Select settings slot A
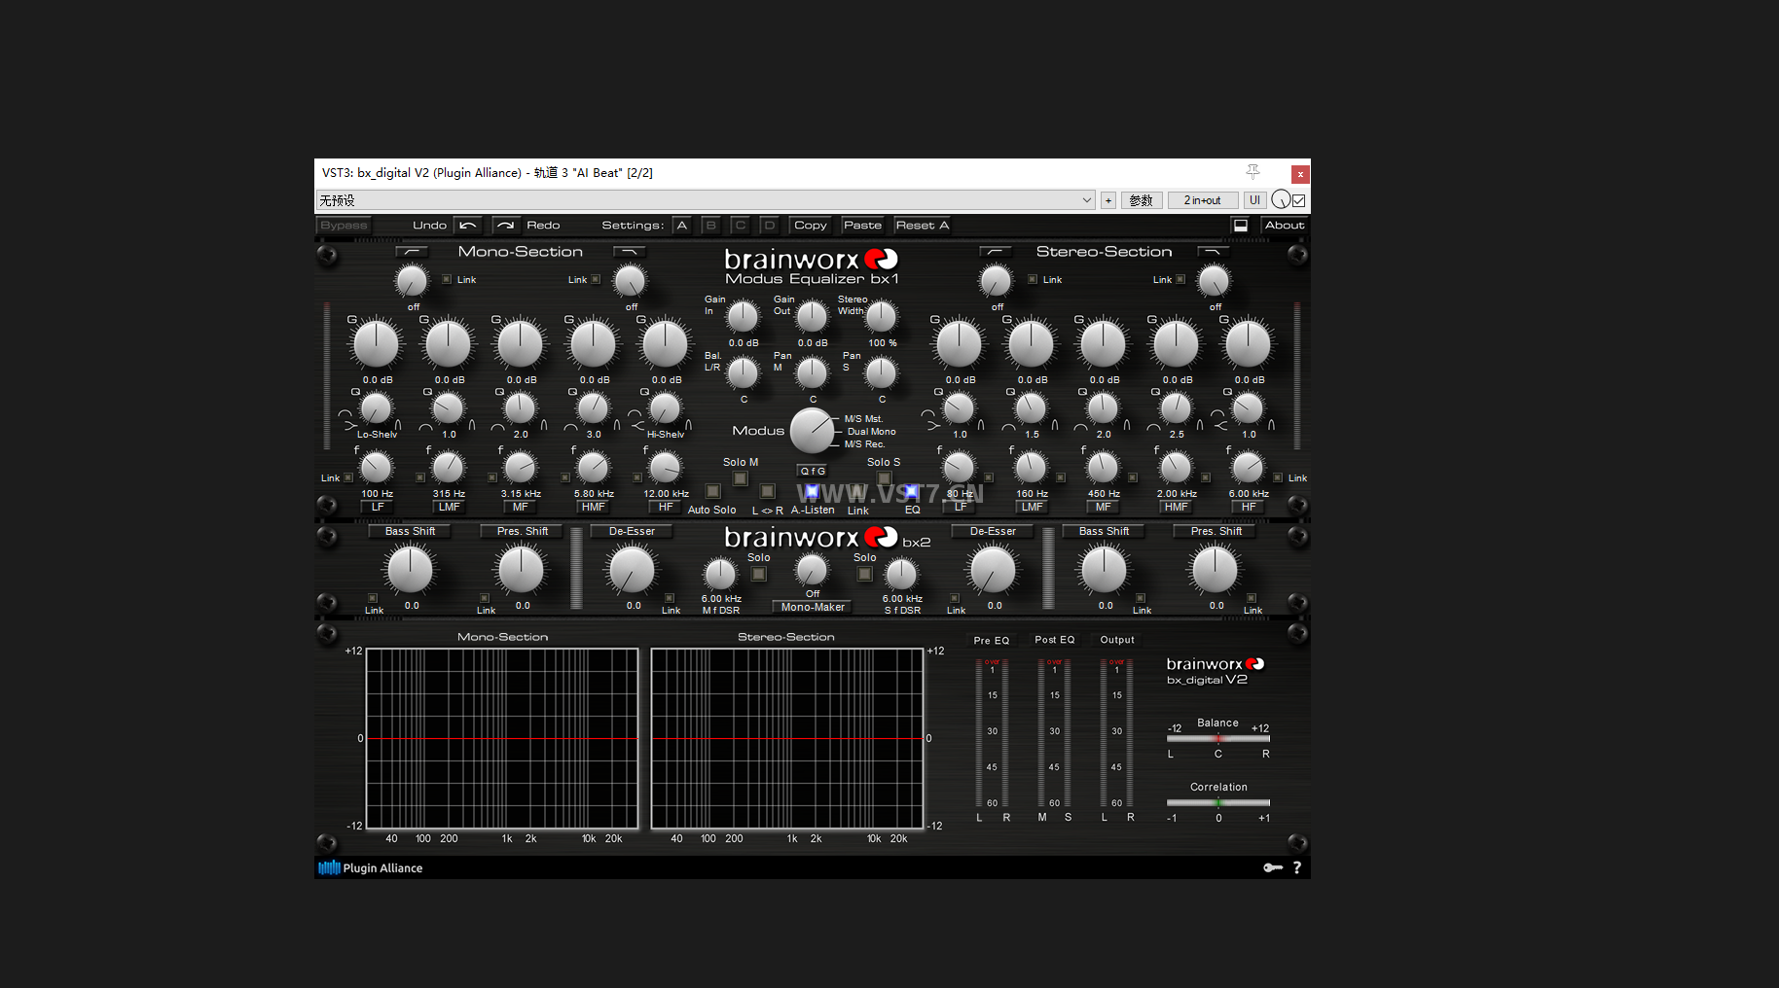 pyautogui.click(x=682, y=225)
